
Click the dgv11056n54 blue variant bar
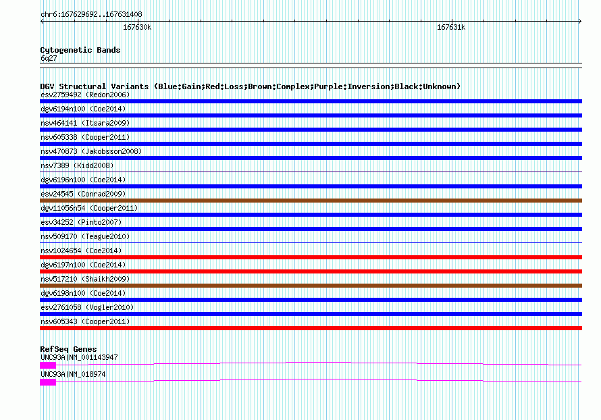pyautogui.click(x=311, y=215)
